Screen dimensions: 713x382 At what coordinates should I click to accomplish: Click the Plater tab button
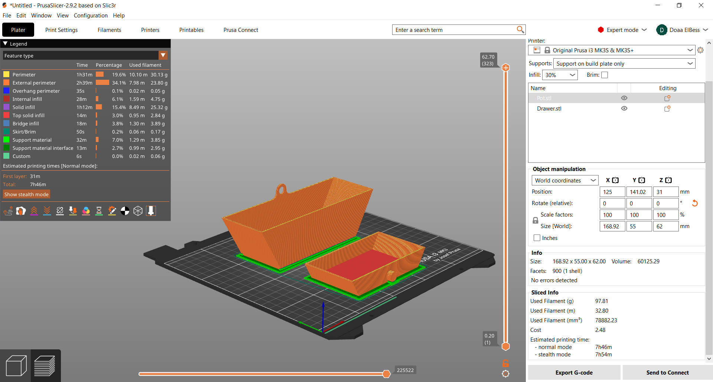[18, 30]
